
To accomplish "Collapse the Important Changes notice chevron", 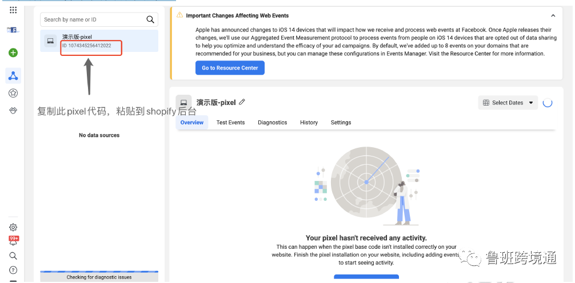I will click(553, 16).
